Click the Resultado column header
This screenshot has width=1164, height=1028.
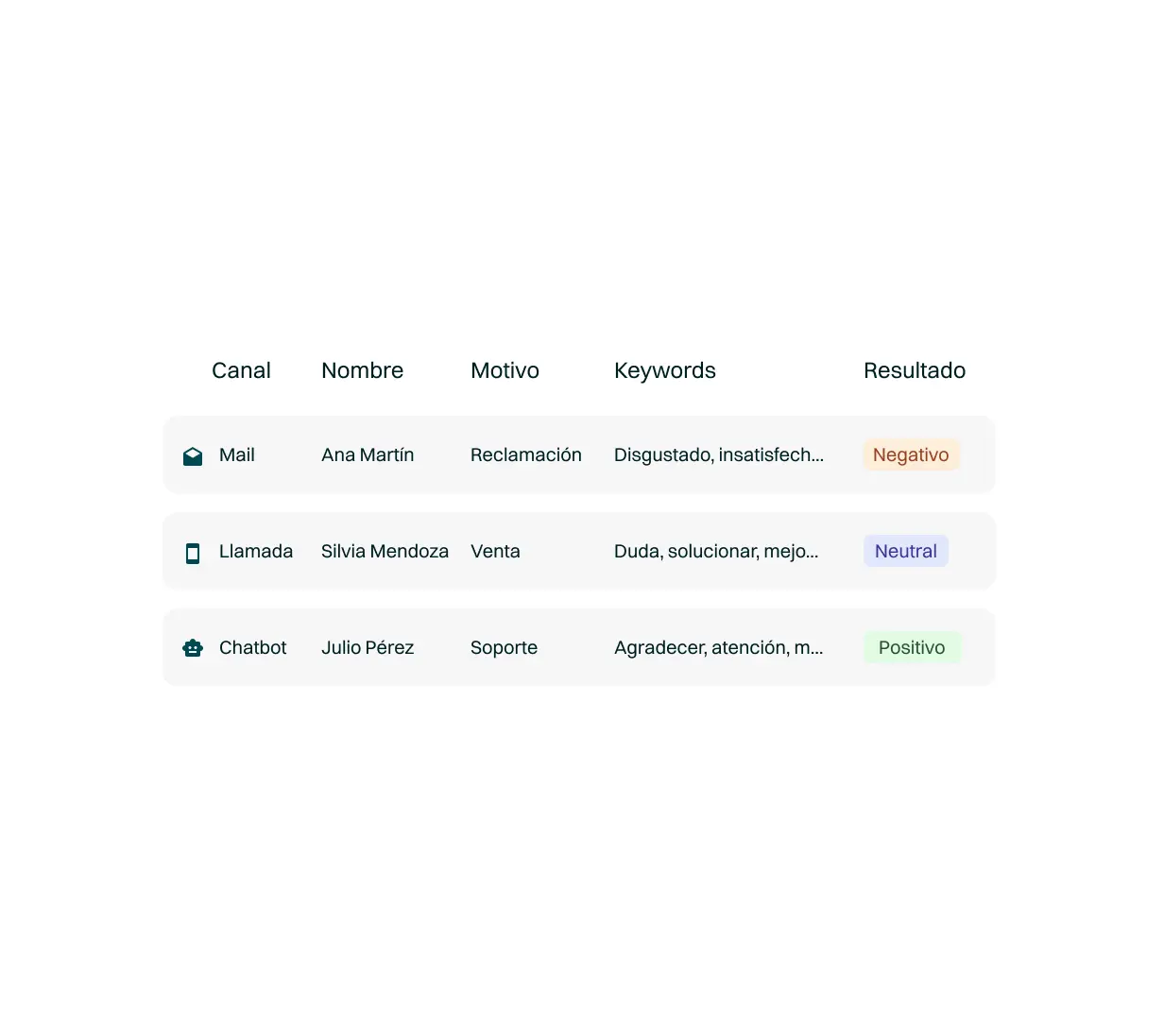click(x=915, y=369)
